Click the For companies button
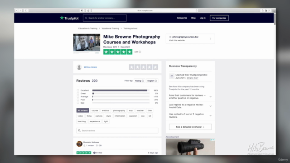Screen dimensions: 290x163 [219, 18]
